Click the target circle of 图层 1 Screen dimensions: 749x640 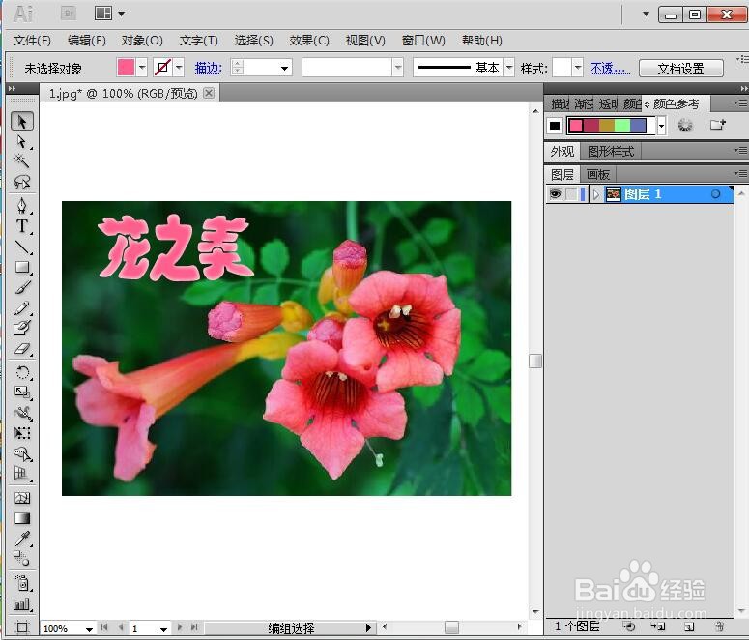[715, 194]
